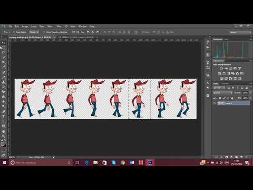Screen dimensions: 253x190
Task: Select the Pen tool
Action: click(x=3, y=111)
